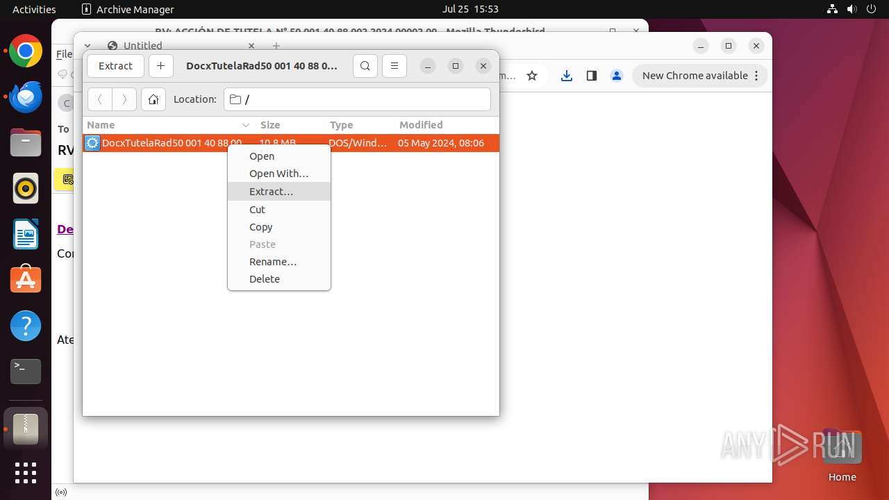Viewport: 889px width, 500px height.
Task: Open the Archive Manager app menu in the top bar
Action: [128, 9]
